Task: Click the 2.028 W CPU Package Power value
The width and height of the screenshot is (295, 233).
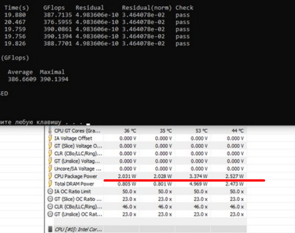Action: (163, 176)
